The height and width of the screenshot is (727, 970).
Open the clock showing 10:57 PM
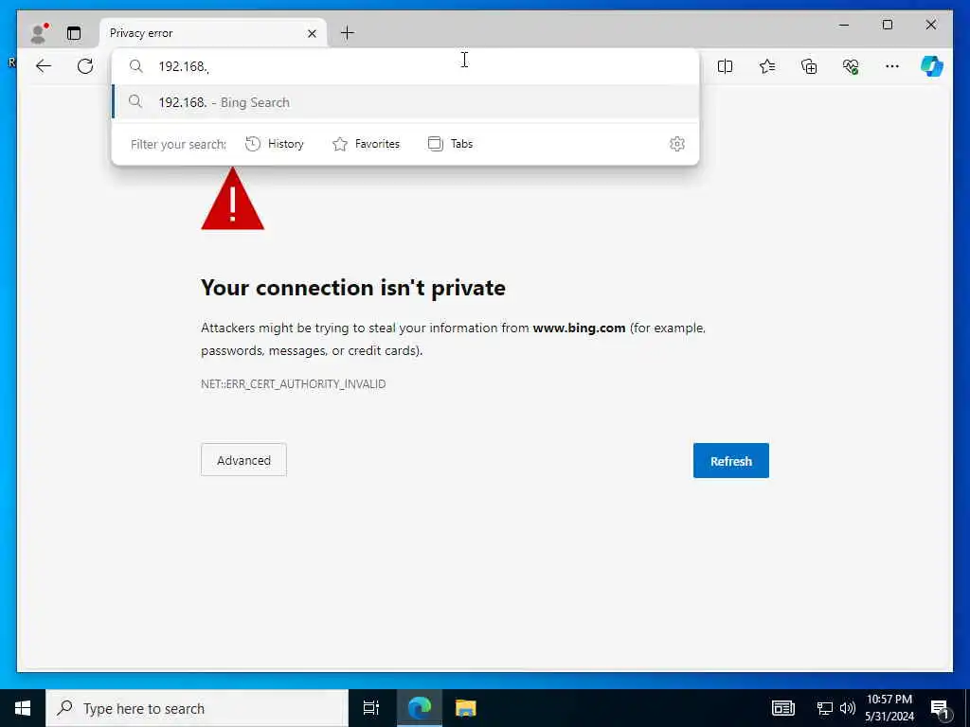pyautogui.click(x=889, y=708)
